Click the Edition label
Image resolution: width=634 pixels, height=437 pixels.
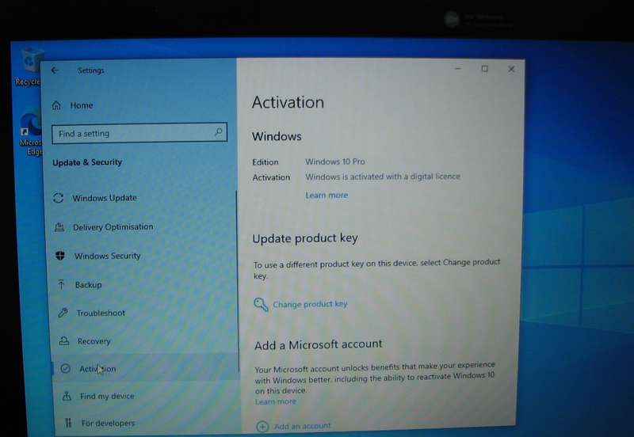265,162
